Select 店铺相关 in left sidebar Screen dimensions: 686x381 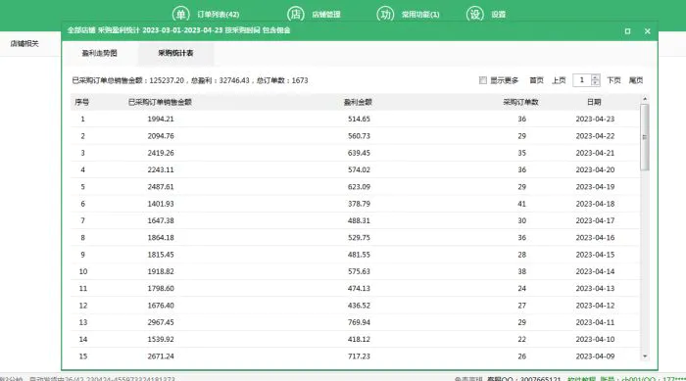tap(24, 43)
